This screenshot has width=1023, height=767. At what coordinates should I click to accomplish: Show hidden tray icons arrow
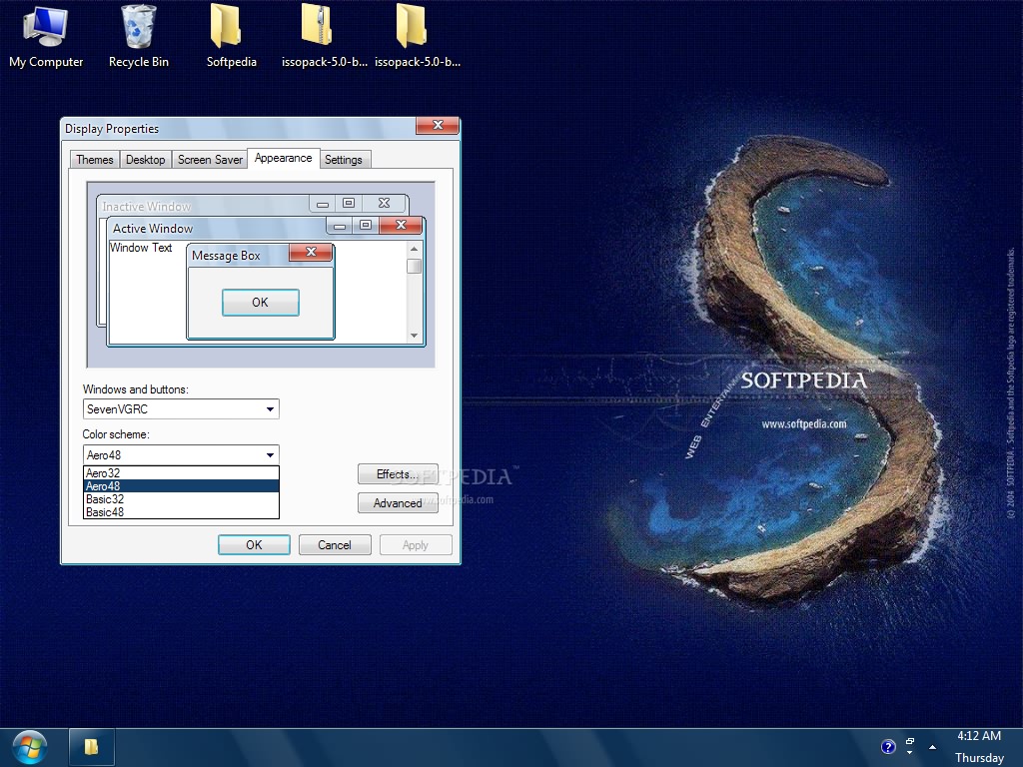tap(932, 747)
